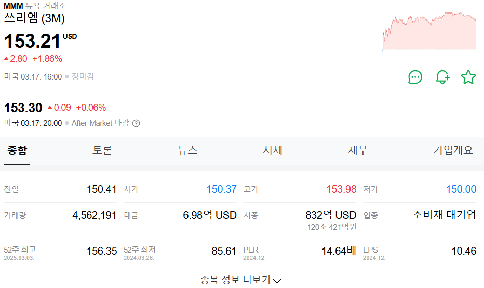The image size is (484, 288).
Task: Click the After-Market 마감 status text
Action: point(100,123)
